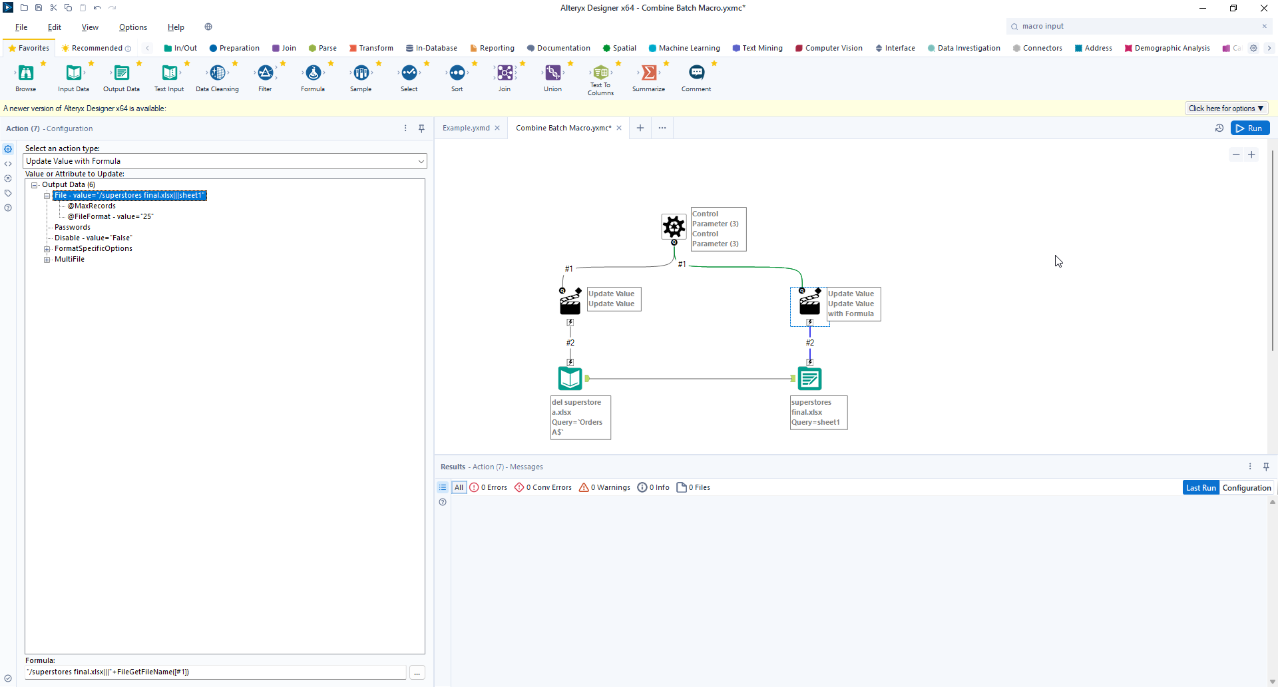Select the Formula tool icon

313,73
